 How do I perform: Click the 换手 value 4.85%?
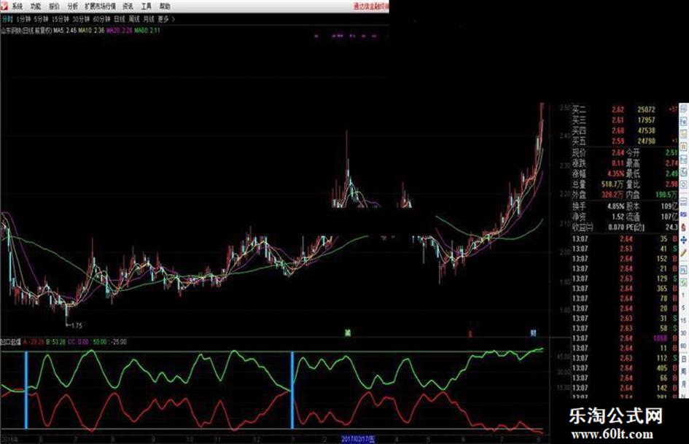pyautogui.click(x=615, y=206)
